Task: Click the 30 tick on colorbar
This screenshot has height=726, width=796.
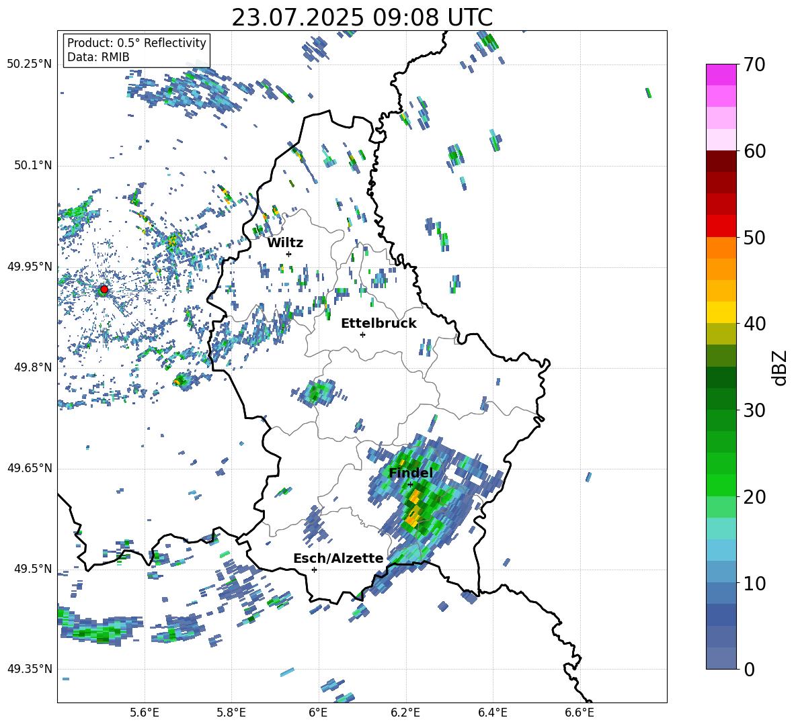Action: [754, 410]
